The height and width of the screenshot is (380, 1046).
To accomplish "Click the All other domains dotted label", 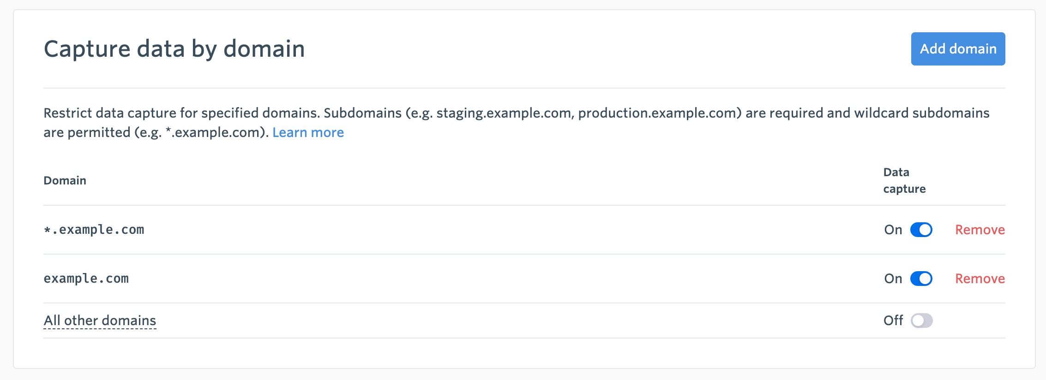I will pyautogui.click(x=100, y=321).
